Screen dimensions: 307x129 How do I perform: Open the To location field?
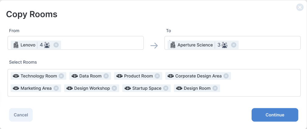click(x=232, y=43)
